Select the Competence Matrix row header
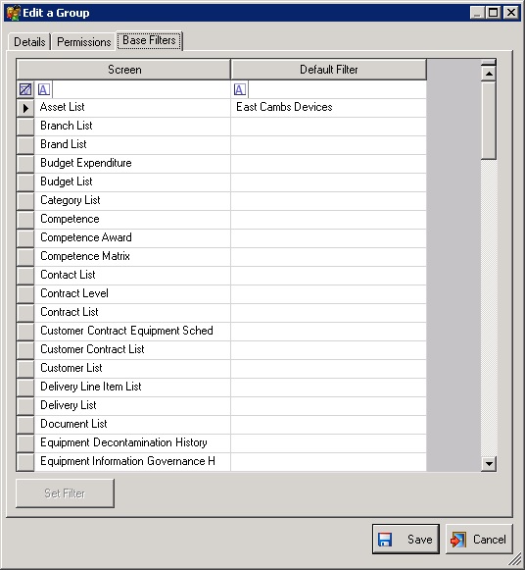 click(25, 257)
